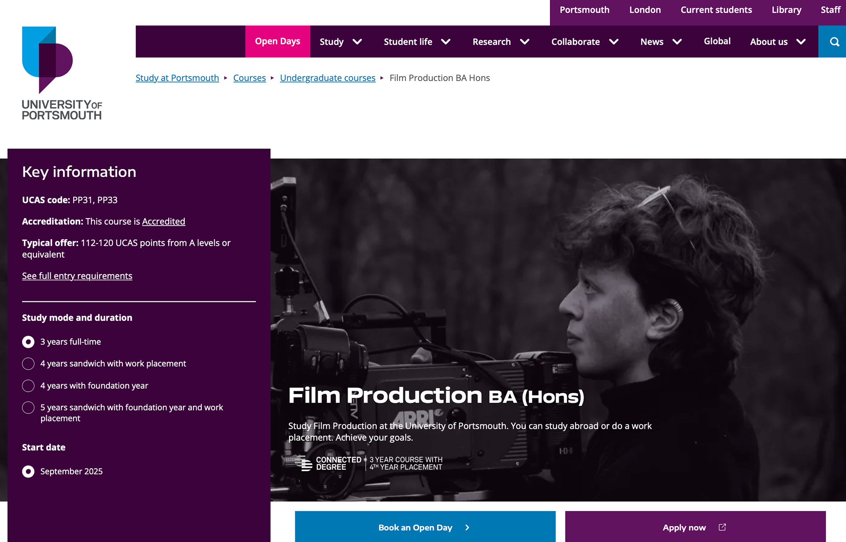
Task: Open the Research navigation item
Action: pos(492,42)
